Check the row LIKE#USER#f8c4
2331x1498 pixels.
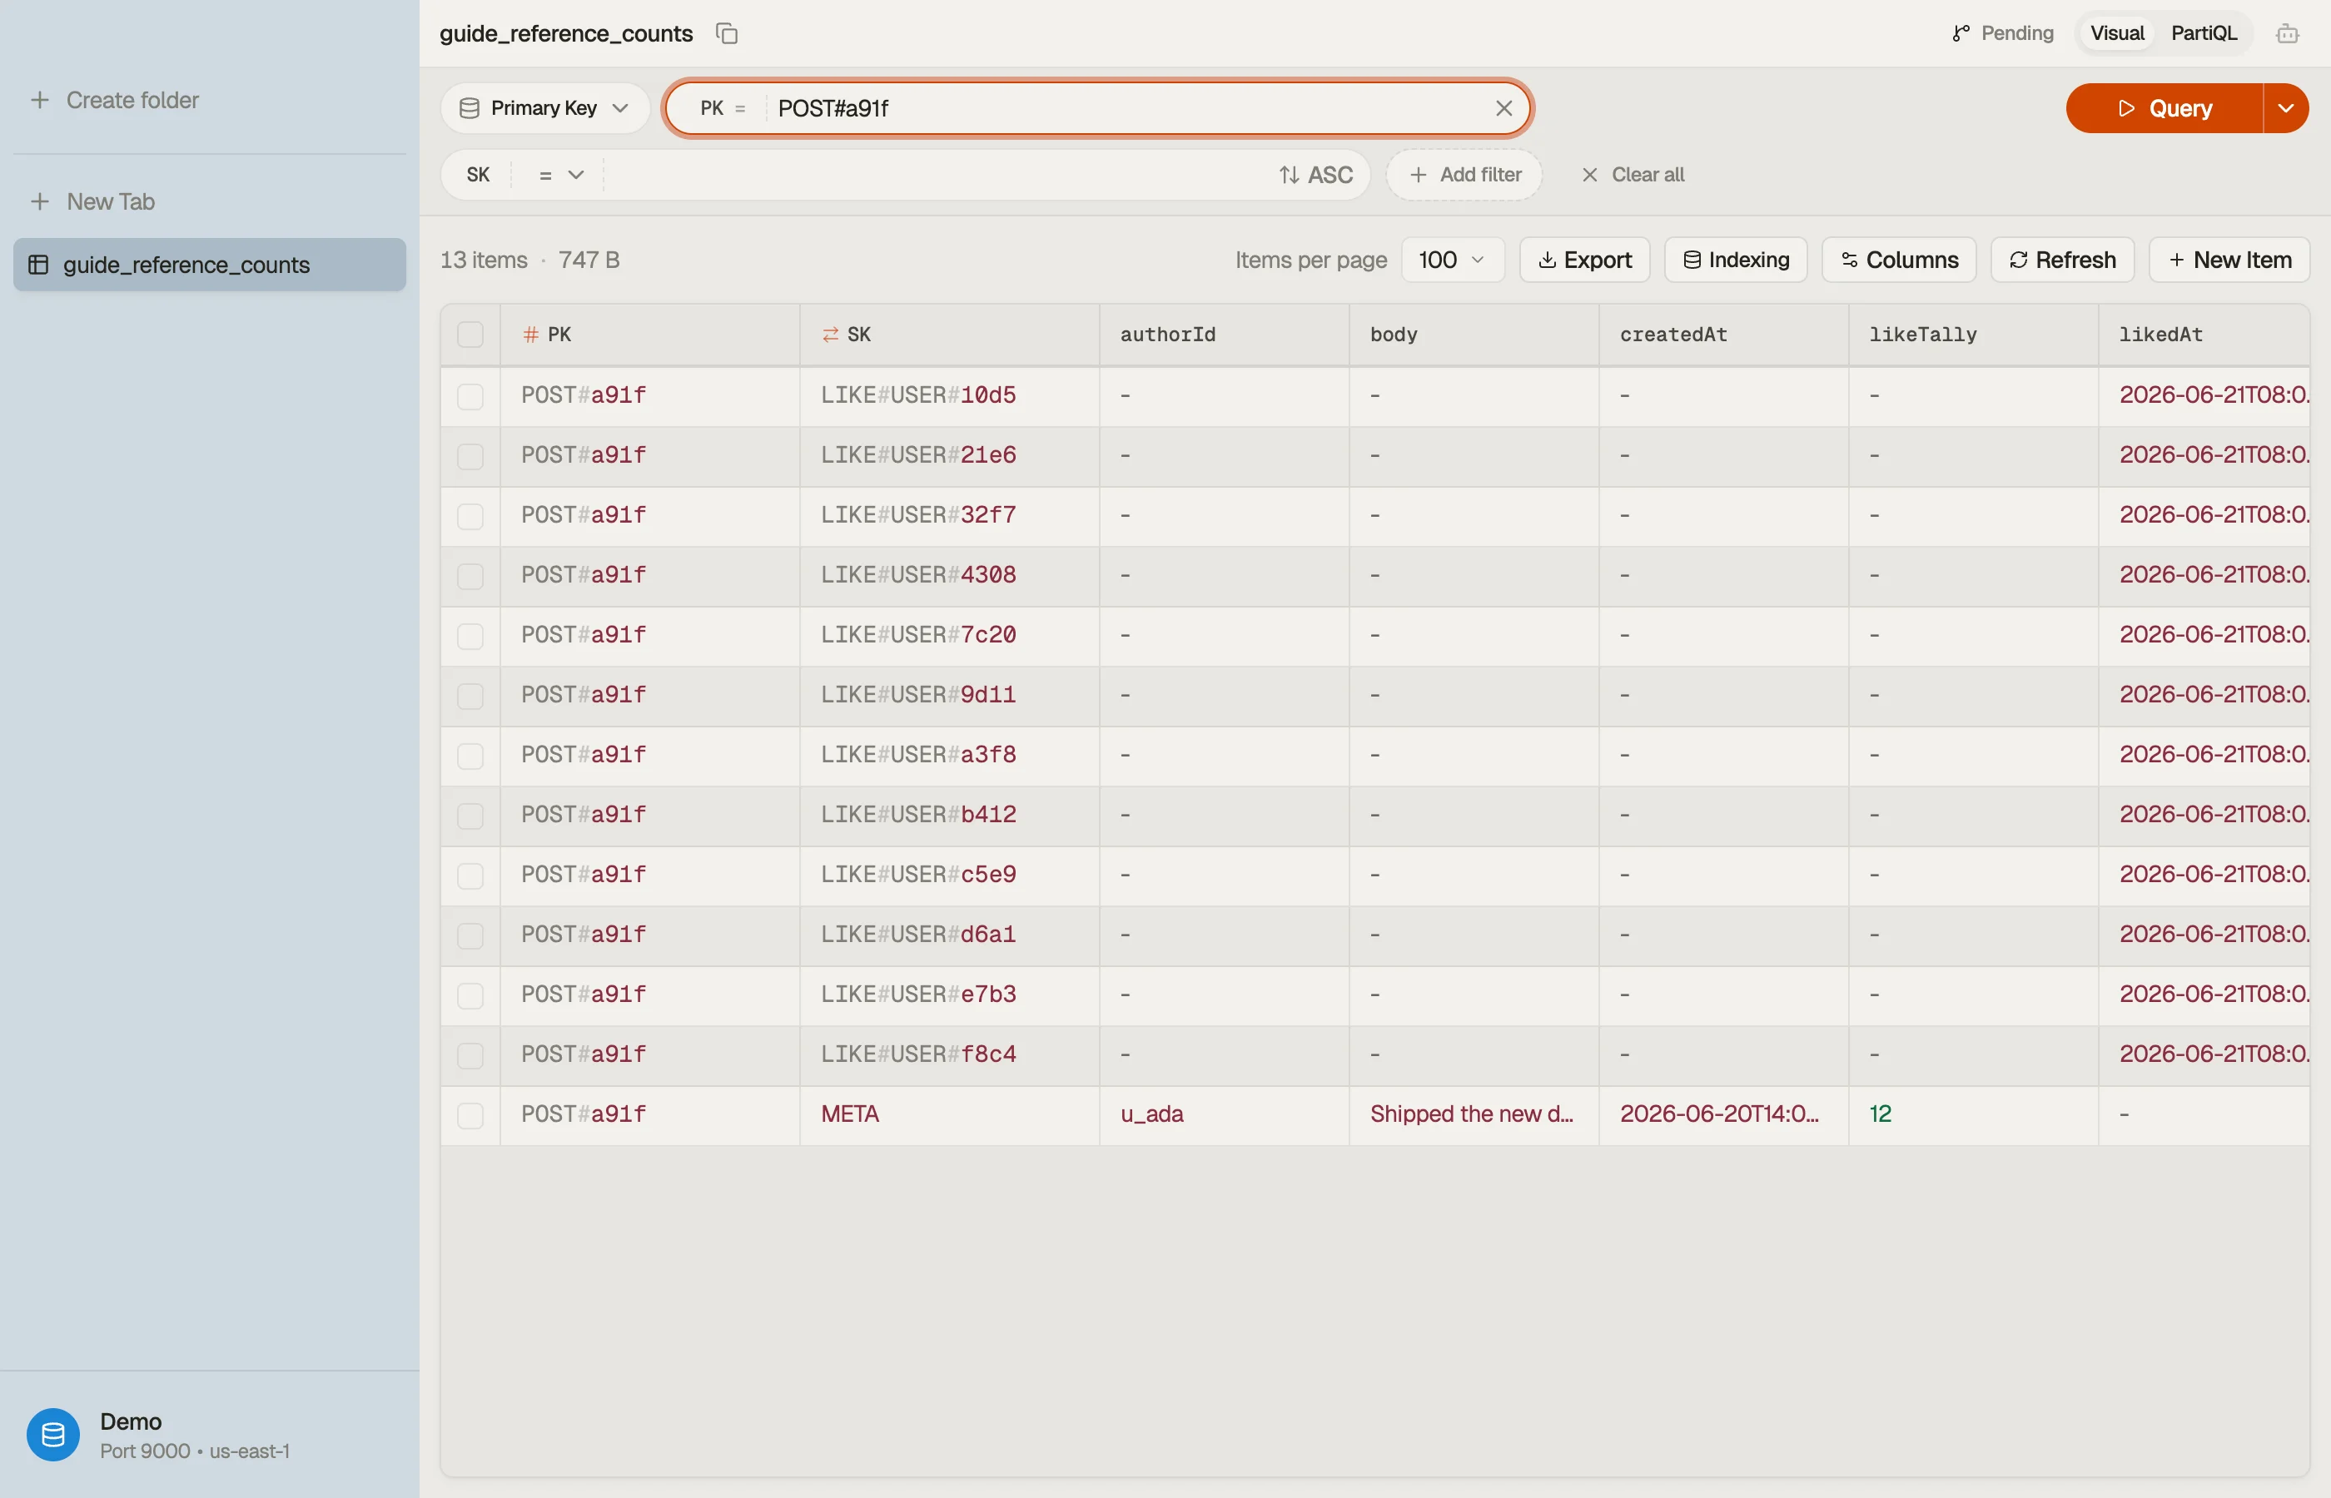point(470,1055)
